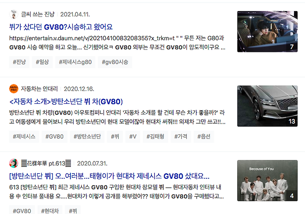Select the #뷔 hashtag under pt.613 post
The image size is (305, 214).
[73, 211]
